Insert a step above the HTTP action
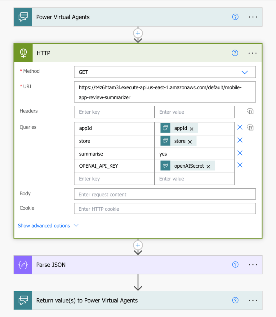The image size is (276, 317). coord(138,33)
